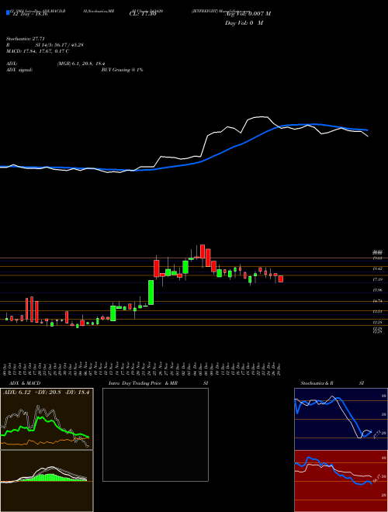
Task: Click the peak of the white price line
Action: [262, 116]
